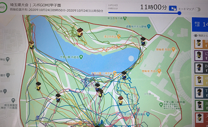Click the 競輪場 売店2 food marker

tap(173, 49)
